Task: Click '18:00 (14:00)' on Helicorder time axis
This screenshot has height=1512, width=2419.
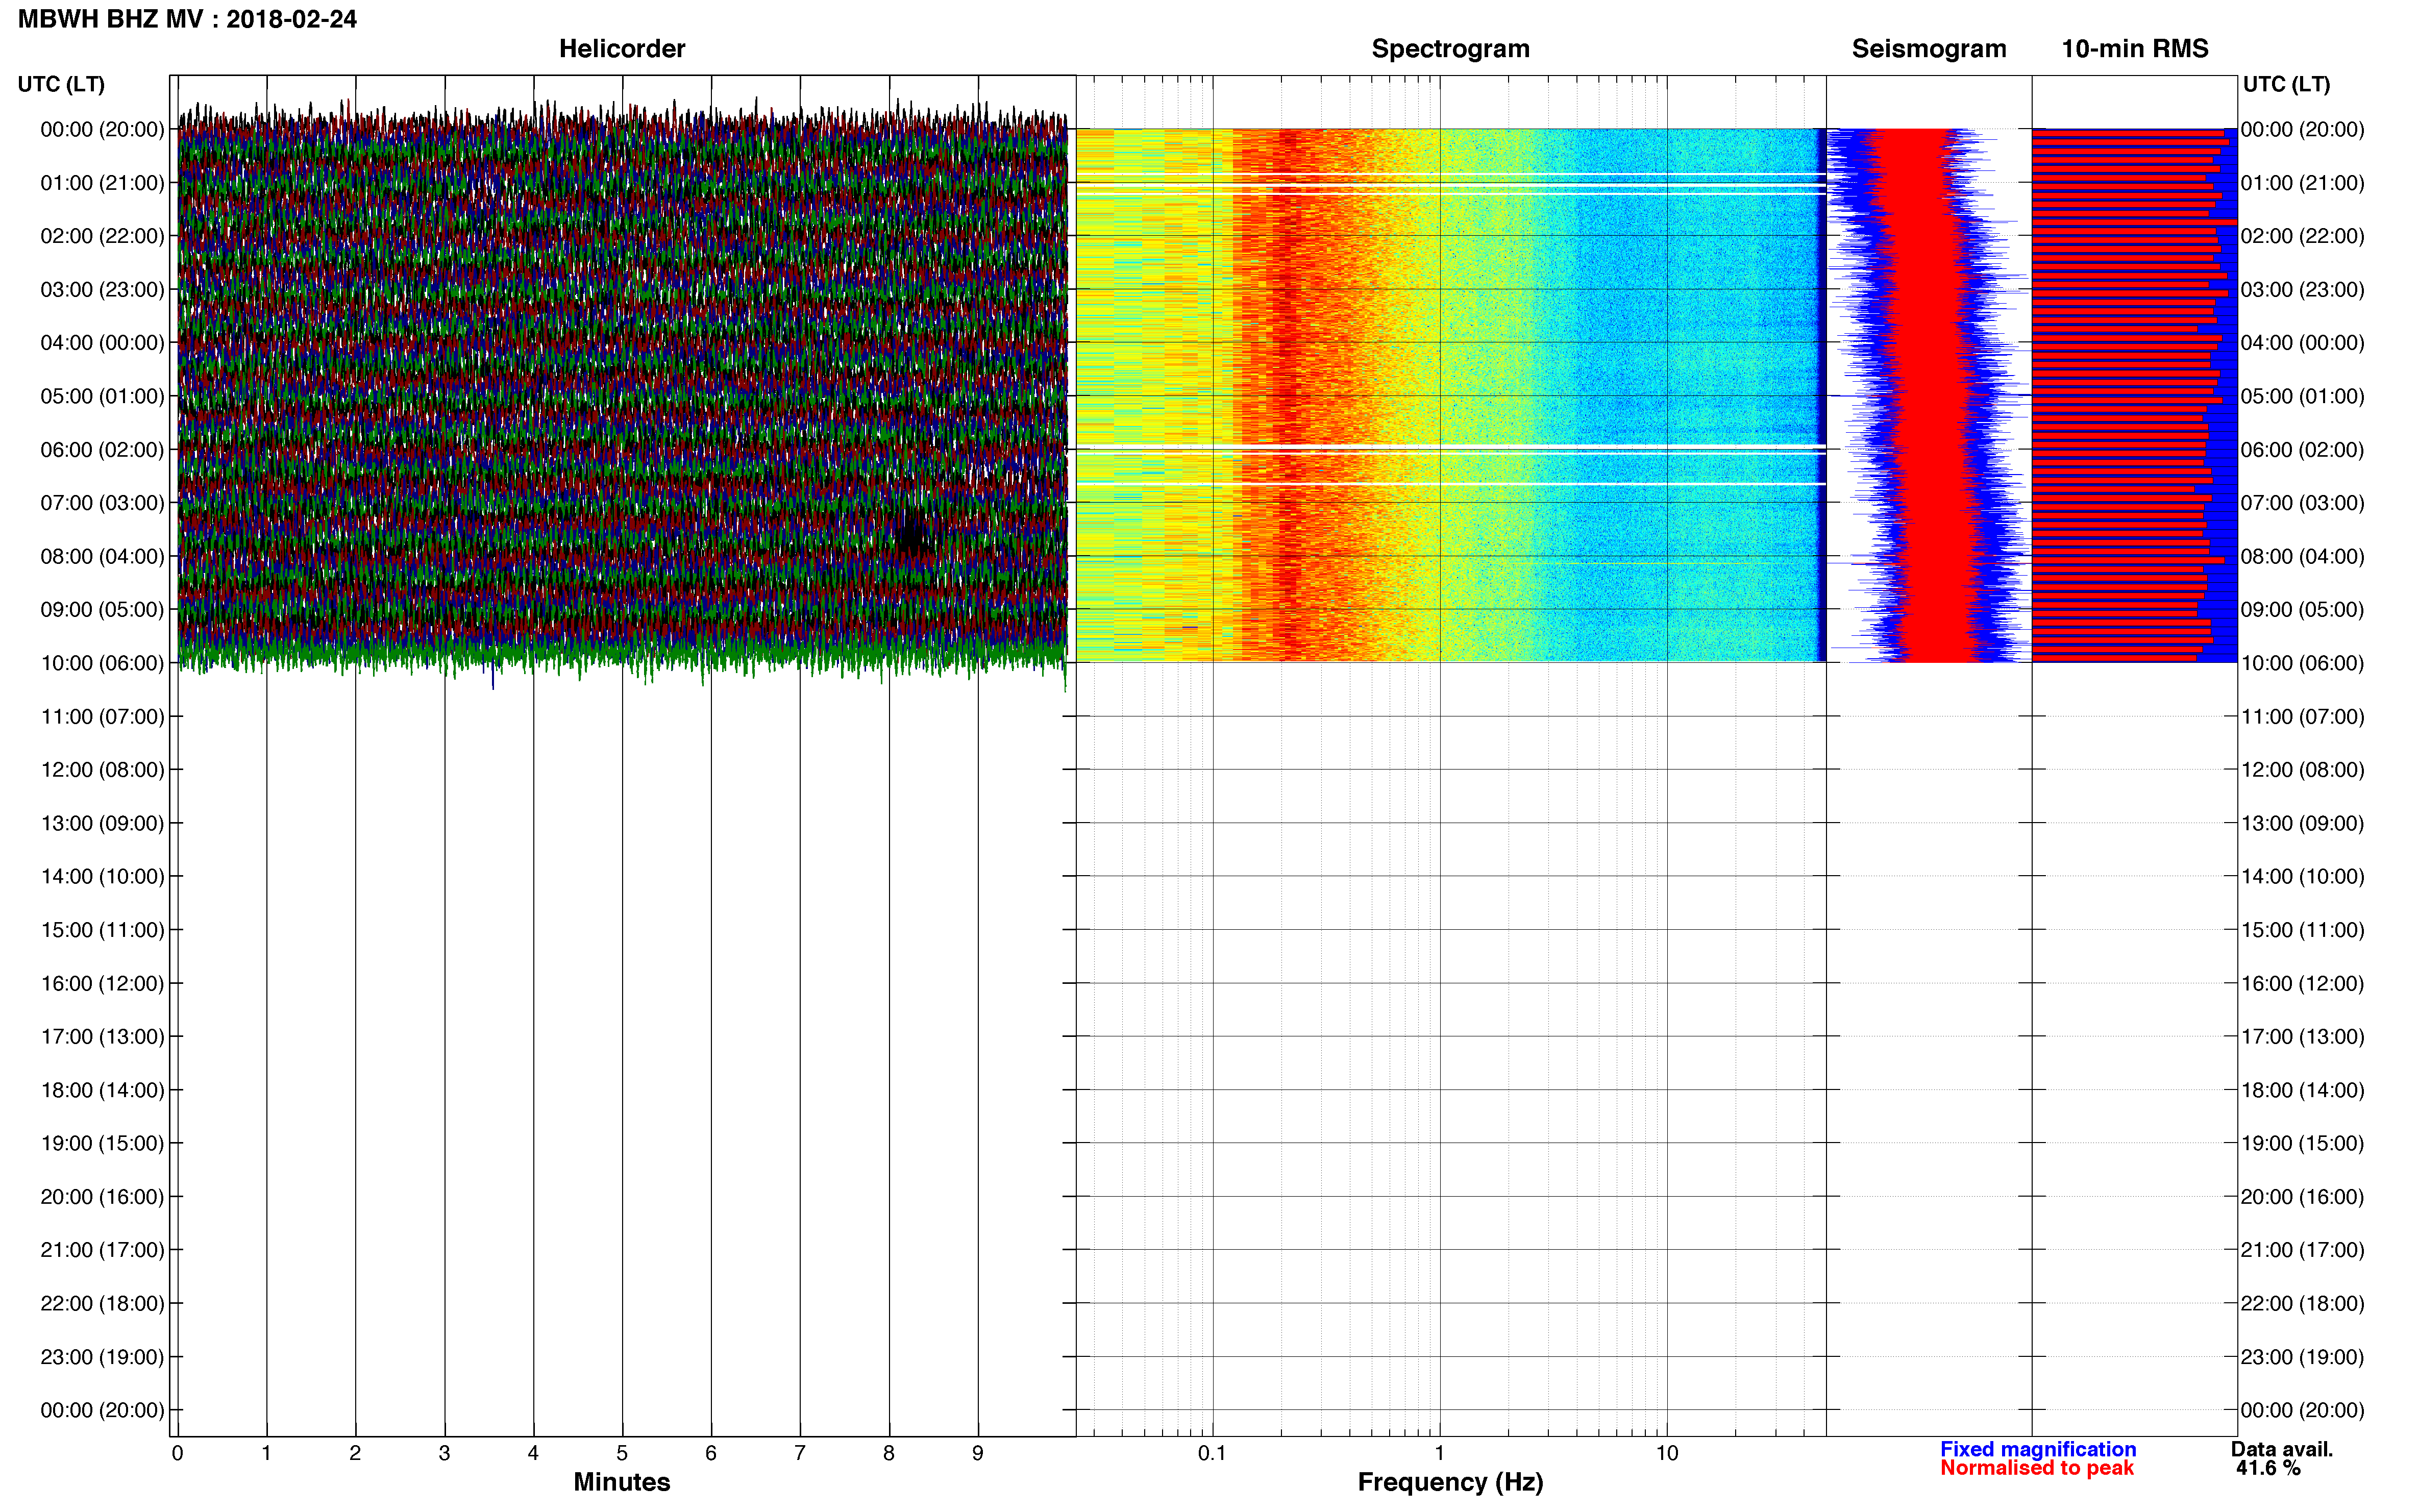Action: click(102, 1090)
